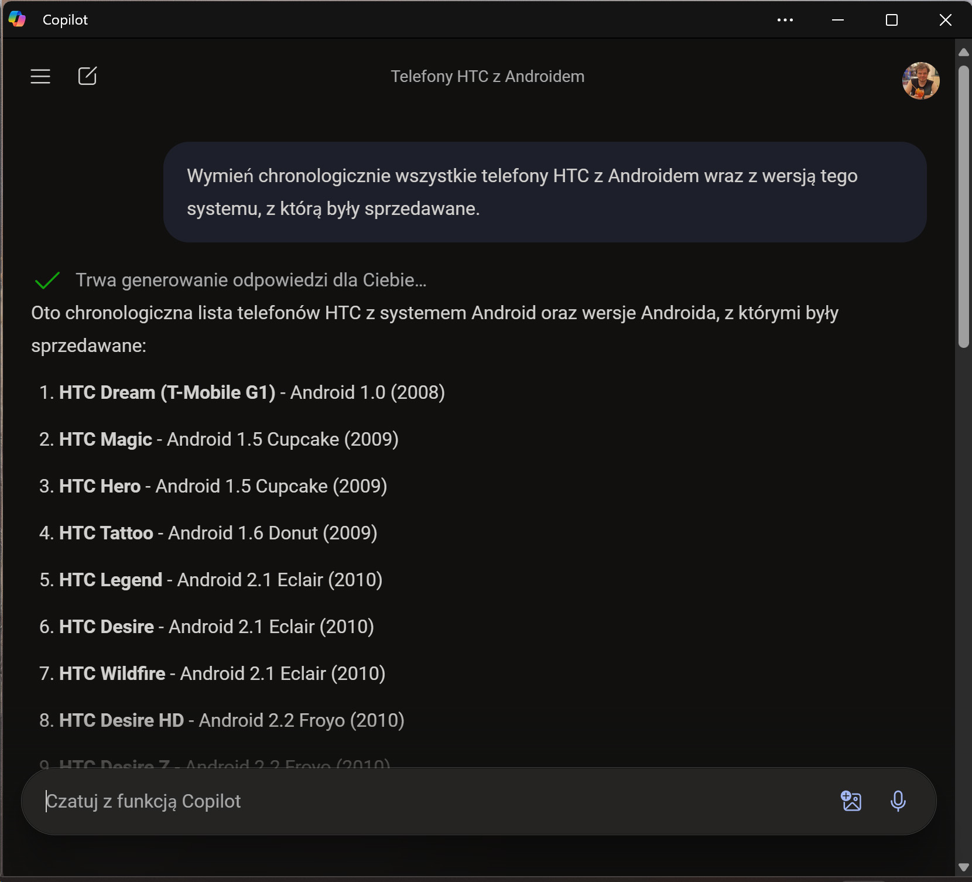The image size is (972, 882).
Task: Maximize the Copilot window
Action: point(892,20)
